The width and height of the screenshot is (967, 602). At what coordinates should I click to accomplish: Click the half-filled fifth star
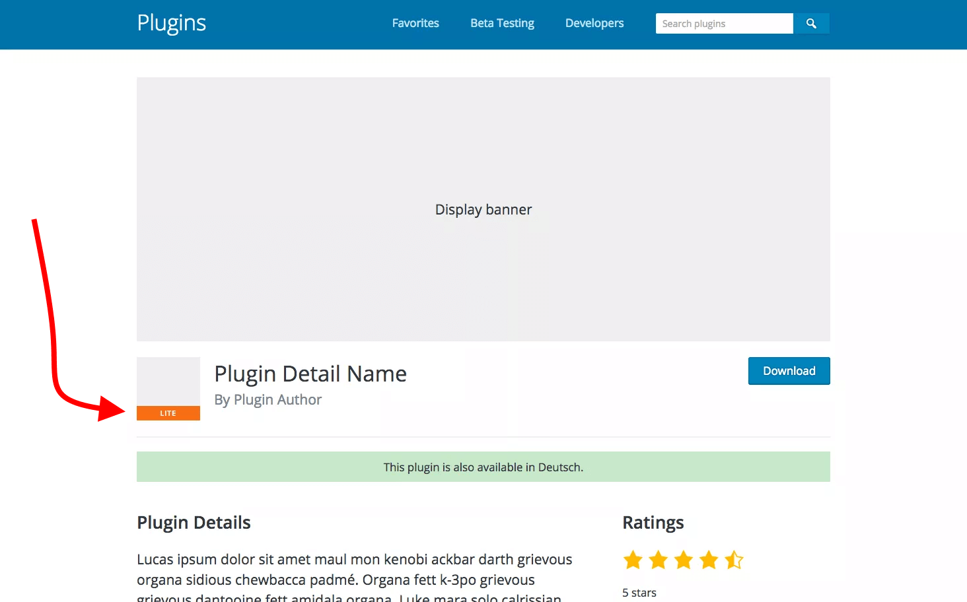click(x=733, y=560)
